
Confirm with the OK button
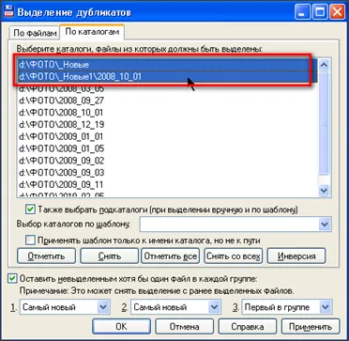point(121,327)
